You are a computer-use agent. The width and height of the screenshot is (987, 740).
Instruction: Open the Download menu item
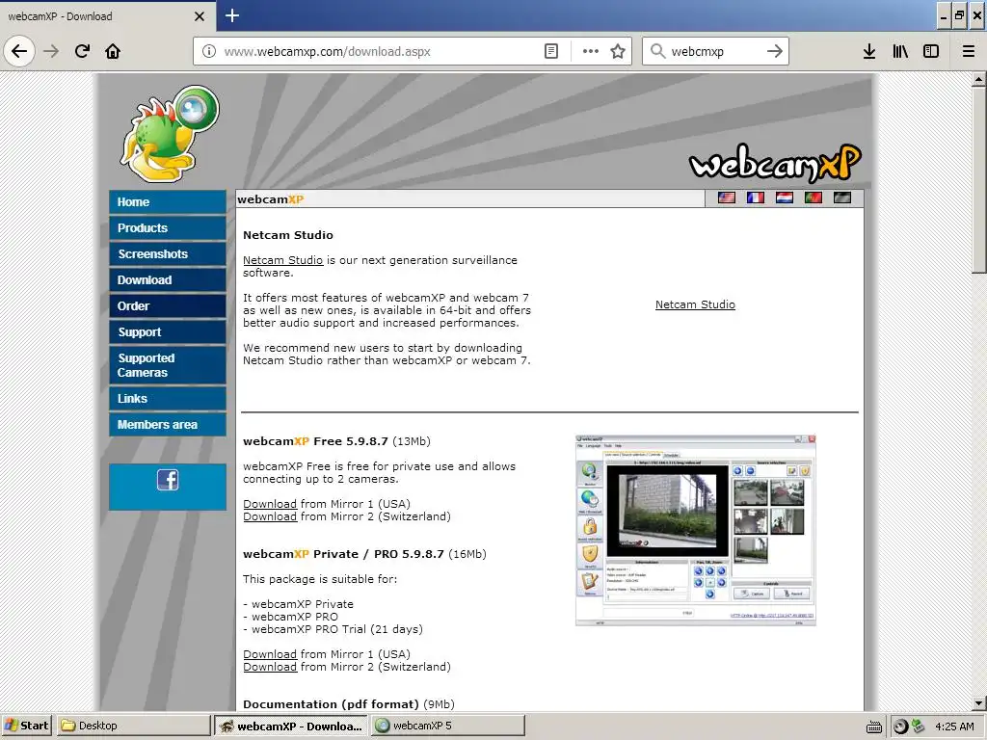coord(168,280)
